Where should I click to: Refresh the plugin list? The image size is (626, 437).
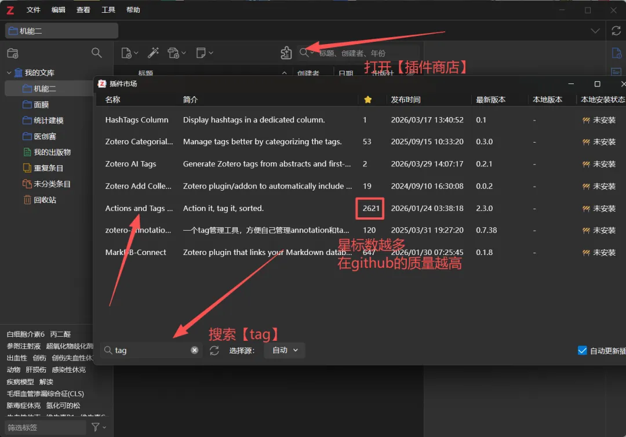click(x=214, y=351)
